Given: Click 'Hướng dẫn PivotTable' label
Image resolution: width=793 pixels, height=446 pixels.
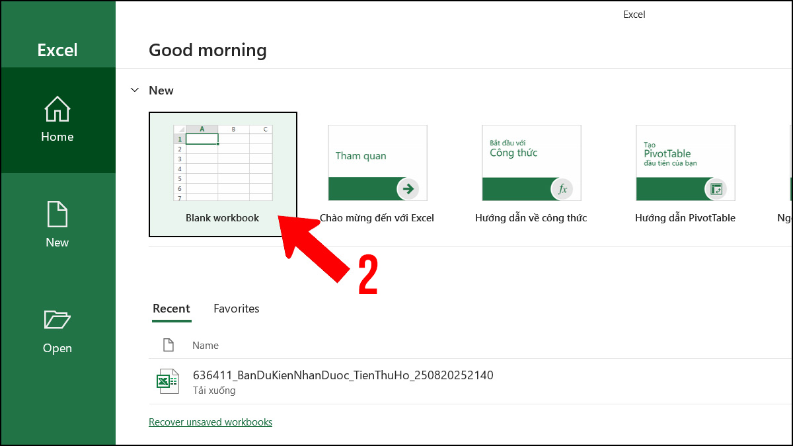Looking at the screenshot, I should click(x=685, y=217).
